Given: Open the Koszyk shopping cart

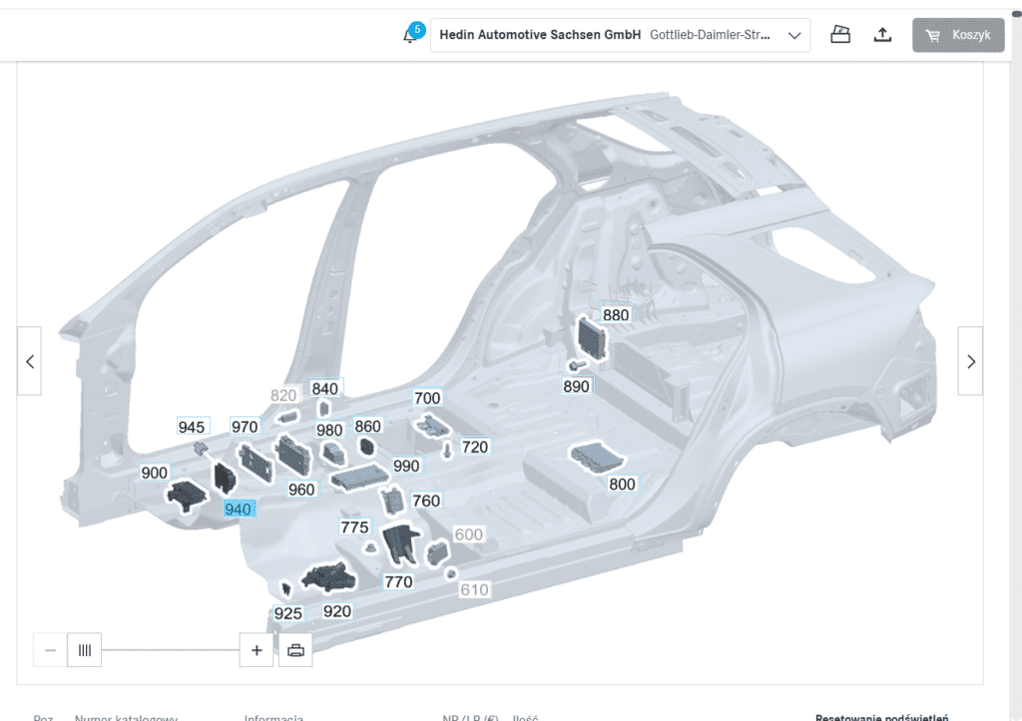Looking at the screenshot, I should coord(958,35).
